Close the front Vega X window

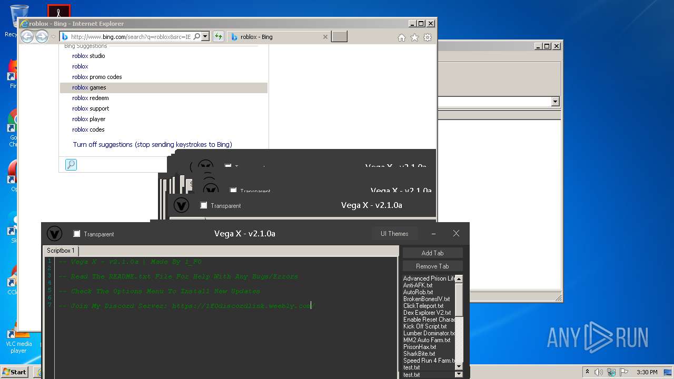tap(456, 234)
